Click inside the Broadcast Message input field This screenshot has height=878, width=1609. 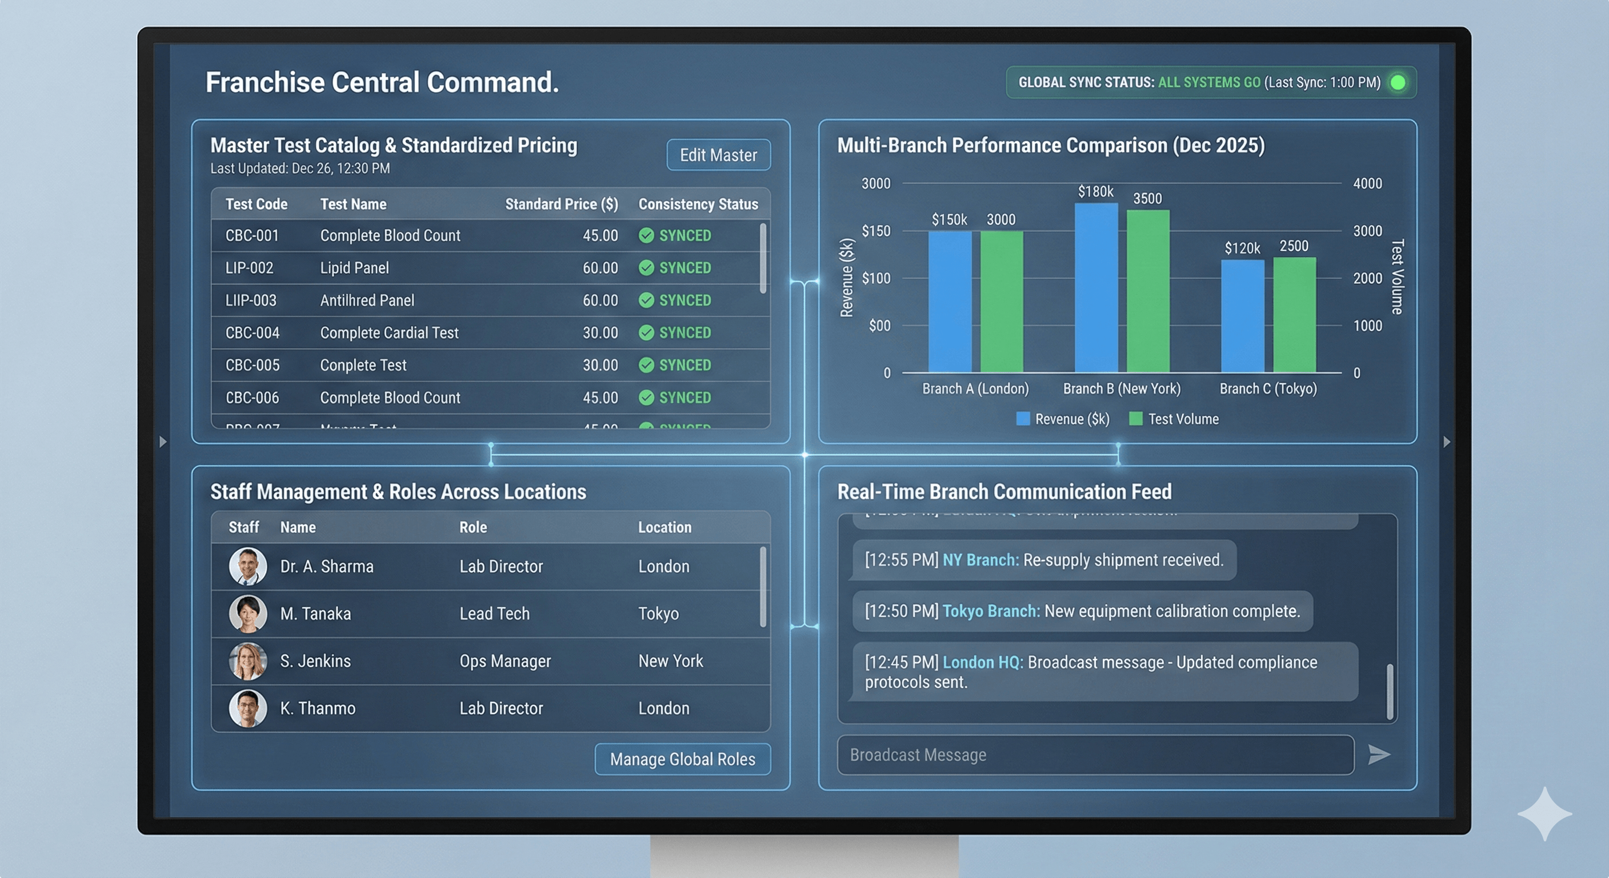click(1062, 755)
